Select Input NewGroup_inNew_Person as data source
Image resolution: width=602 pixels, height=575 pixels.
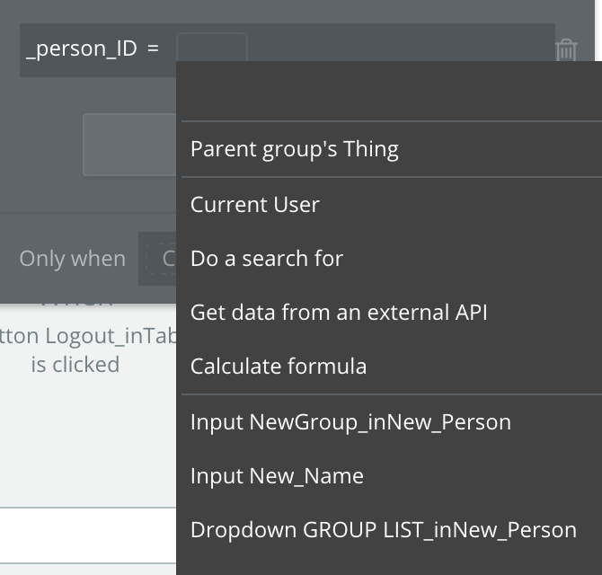(x=350, y=422)
